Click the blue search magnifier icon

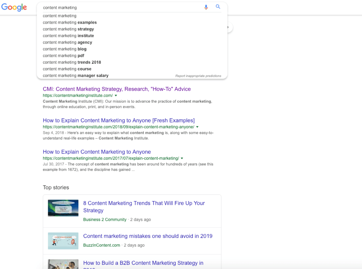(218, 7)
